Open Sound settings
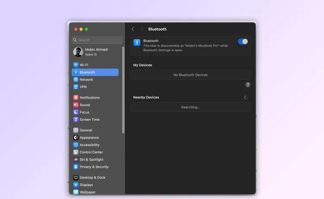 pyautogui.click(x=95, y=105)
